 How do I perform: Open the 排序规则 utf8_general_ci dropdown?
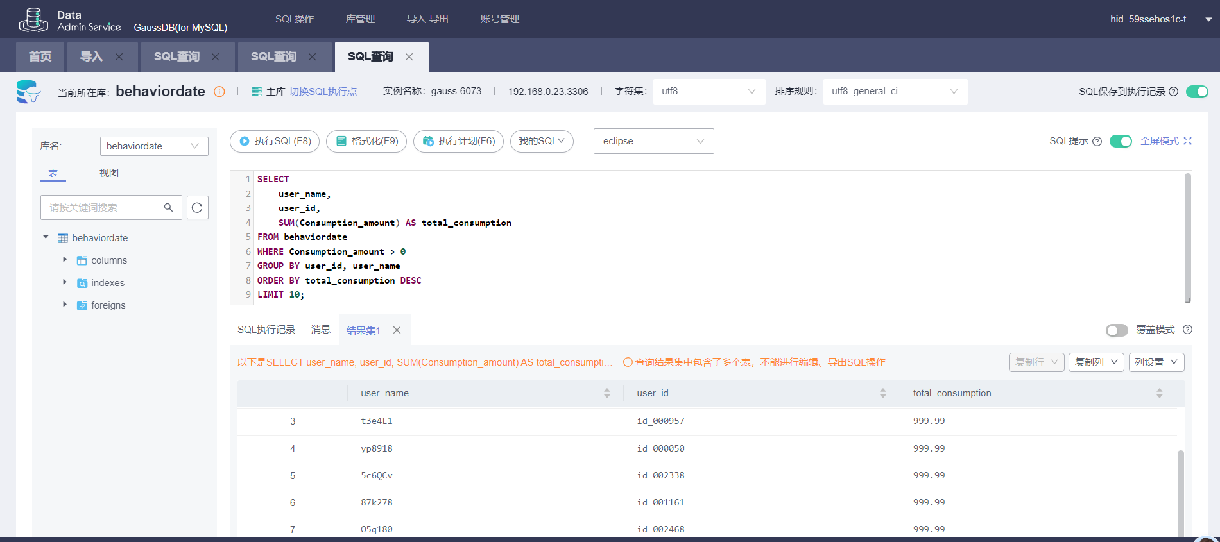pyautogui.click(x=895, y=91)
